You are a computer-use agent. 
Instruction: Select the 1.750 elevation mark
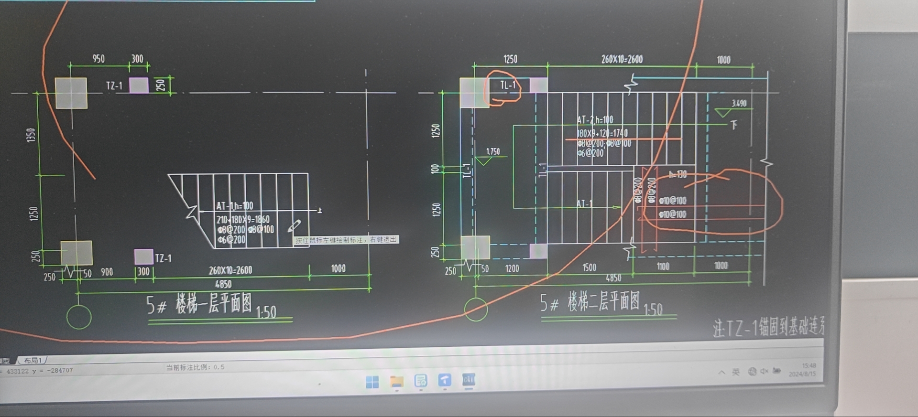pos(493,151)
